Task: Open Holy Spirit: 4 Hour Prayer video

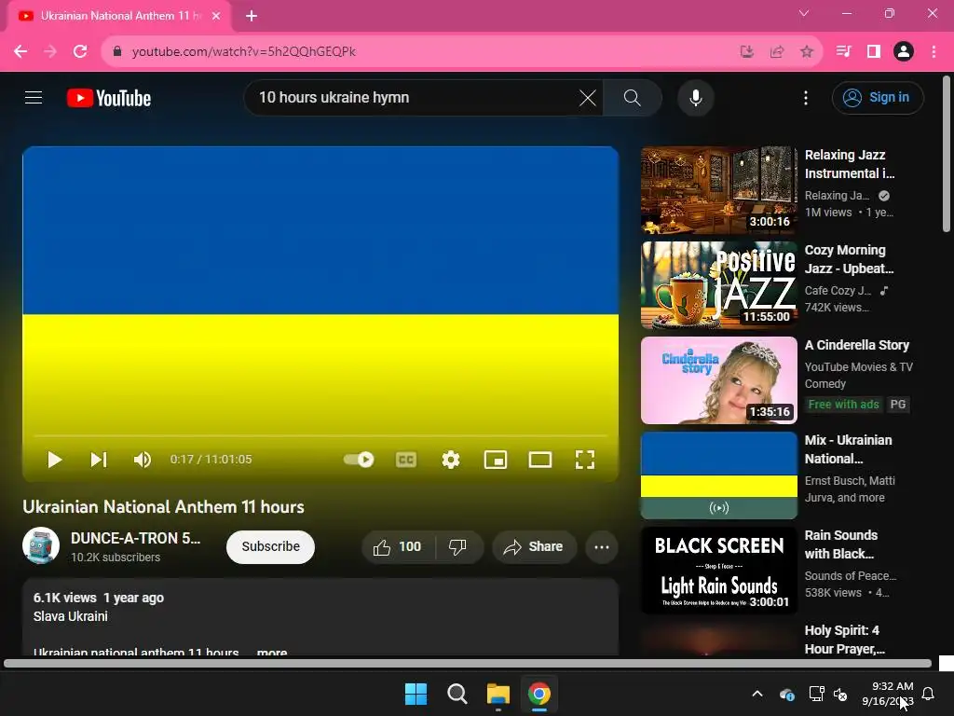Action: [844, 640]
